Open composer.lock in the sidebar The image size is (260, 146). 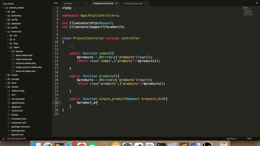pyautogui.click(x=19, y=122)
